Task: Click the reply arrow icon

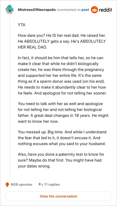Action: click(41, 185)
